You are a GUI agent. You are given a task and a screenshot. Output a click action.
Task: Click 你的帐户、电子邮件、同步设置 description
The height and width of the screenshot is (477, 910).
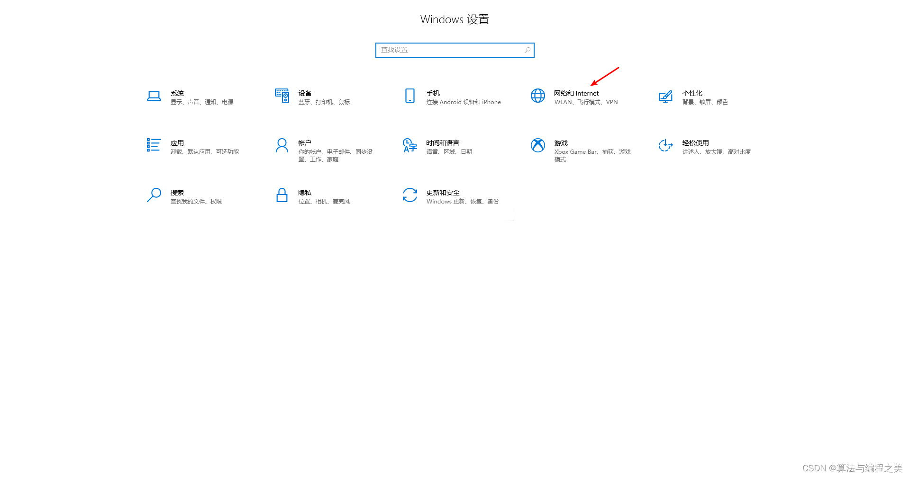(336, 156)
